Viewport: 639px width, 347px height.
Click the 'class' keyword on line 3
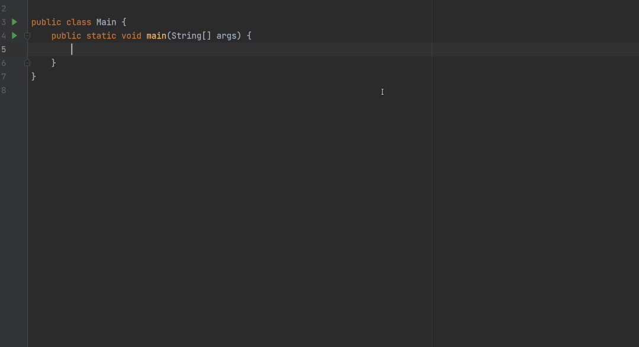(x=78, y=22)
